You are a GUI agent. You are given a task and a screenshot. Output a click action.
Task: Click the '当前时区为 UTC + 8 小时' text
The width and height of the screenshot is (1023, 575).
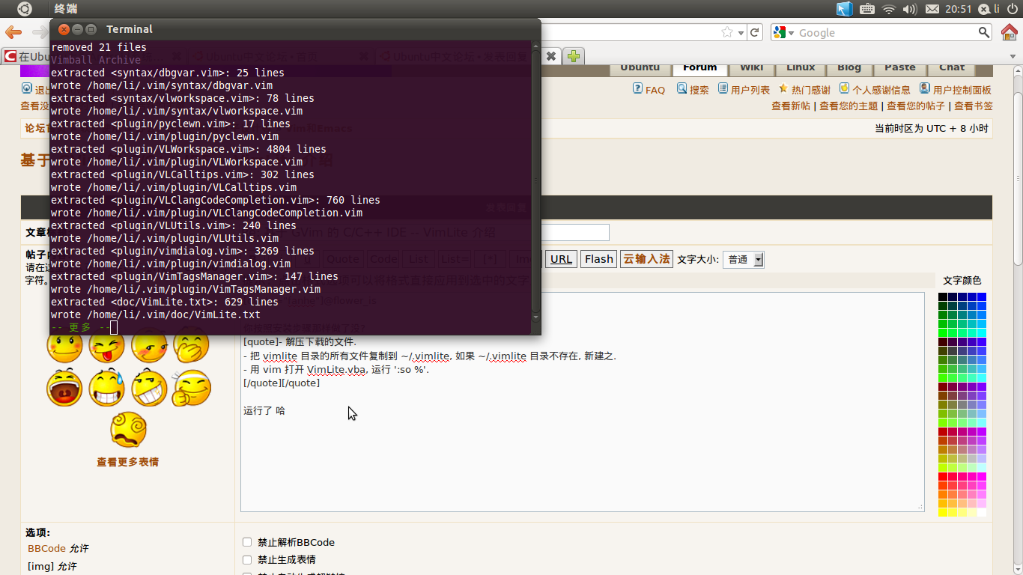(x=931, y=128)
